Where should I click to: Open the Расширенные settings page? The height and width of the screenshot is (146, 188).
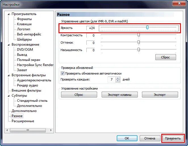click(23, 121)
